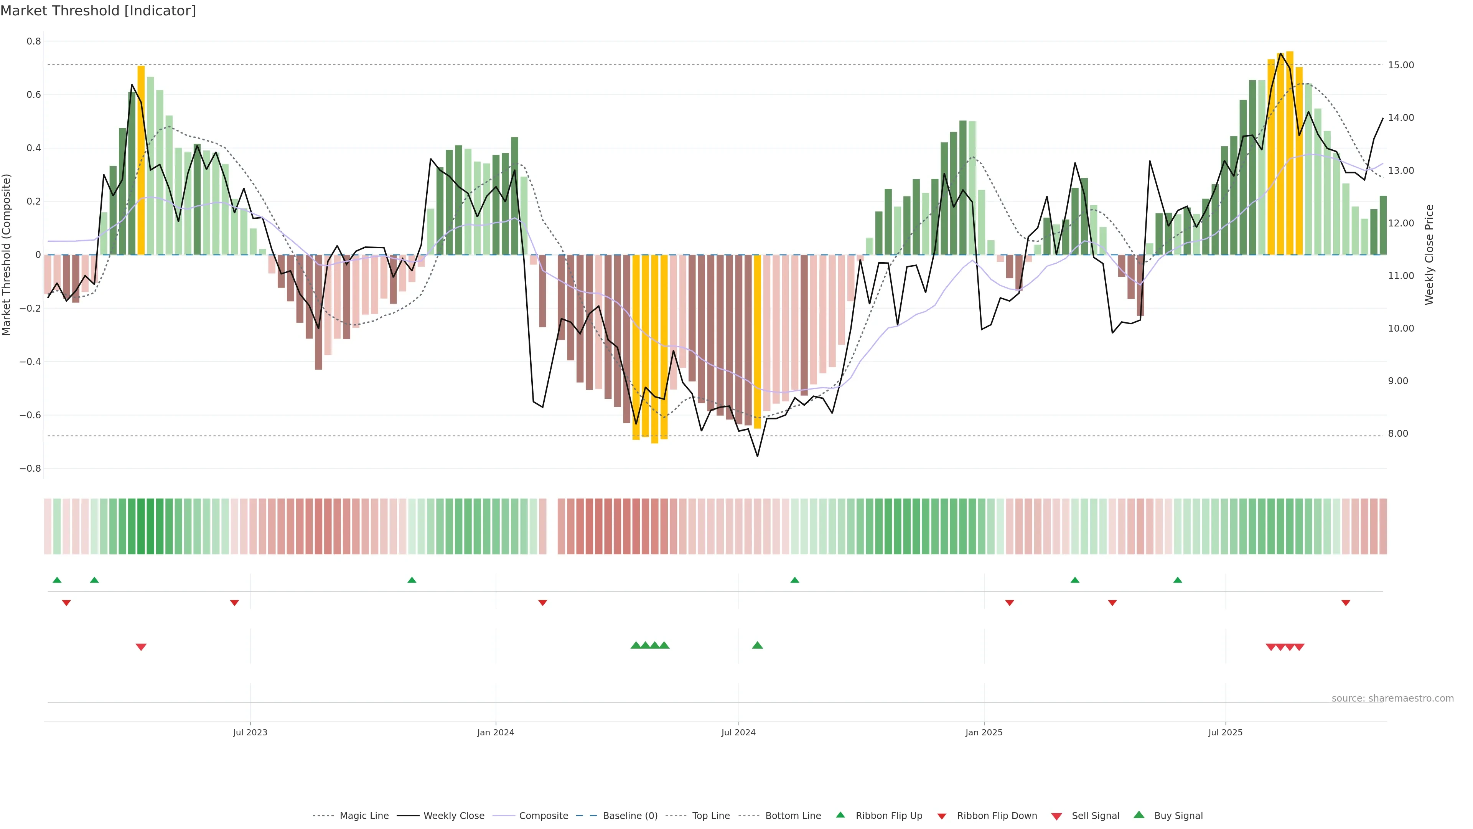The width and height of the screenshot is (1473, 829).
Task: Click the Weekly Close Price axis title
Action: (x=1429, y=254)
